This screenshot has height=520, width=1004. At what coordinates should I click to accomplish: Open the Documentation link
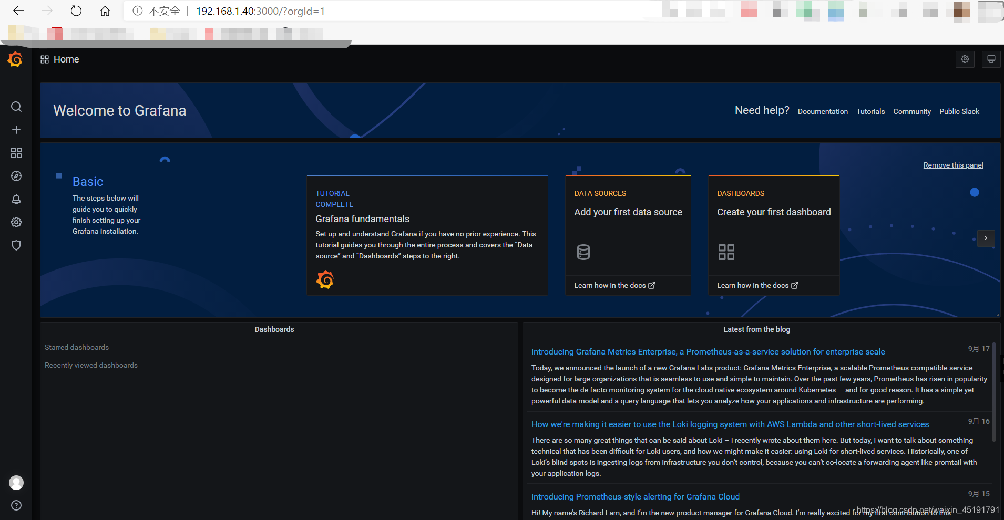click(x=823, y=111)
